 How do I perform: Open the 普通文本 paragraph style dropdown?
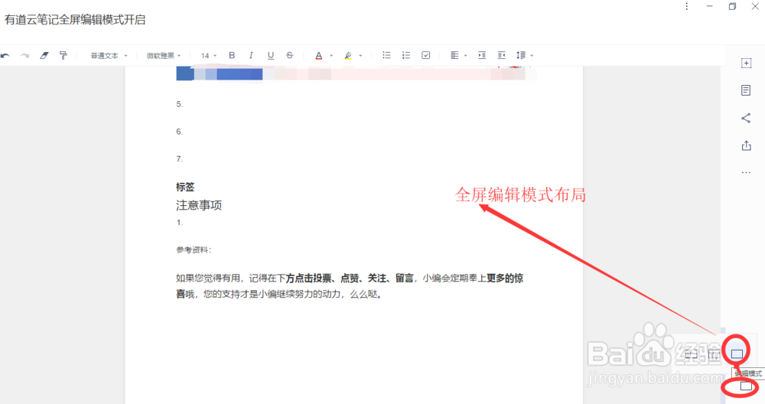click(x=109, y=56)
